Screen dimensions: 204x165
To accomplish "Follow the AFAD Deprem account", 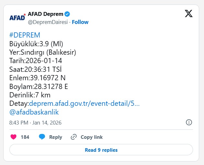I will pyautogui.click(x=80, y=22).
